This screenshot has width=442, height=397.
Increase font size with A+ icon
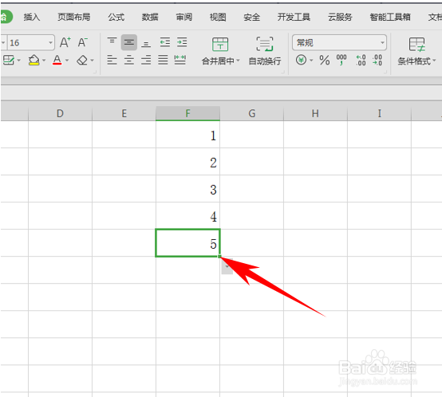(65, 42)
